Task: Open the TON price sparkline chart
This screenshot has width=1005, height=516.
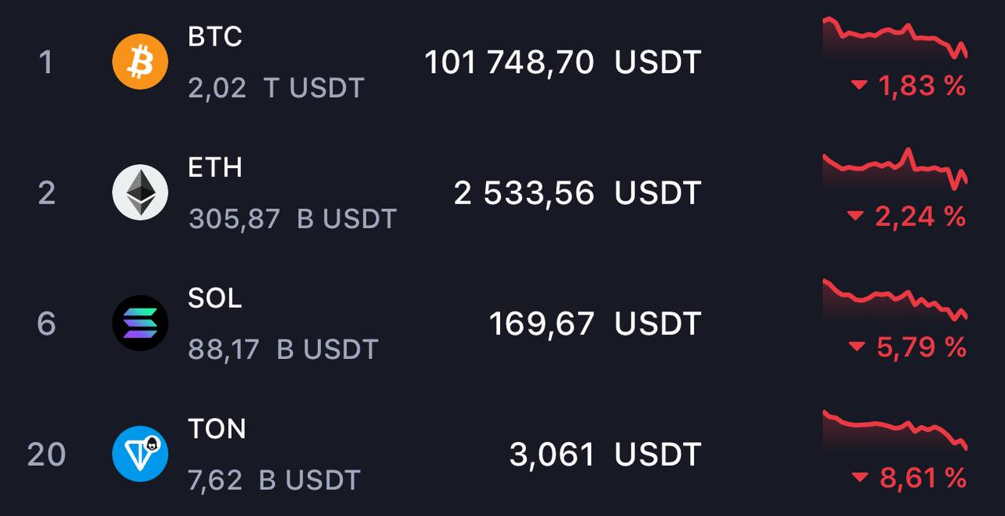Action: tap(895, 430)
